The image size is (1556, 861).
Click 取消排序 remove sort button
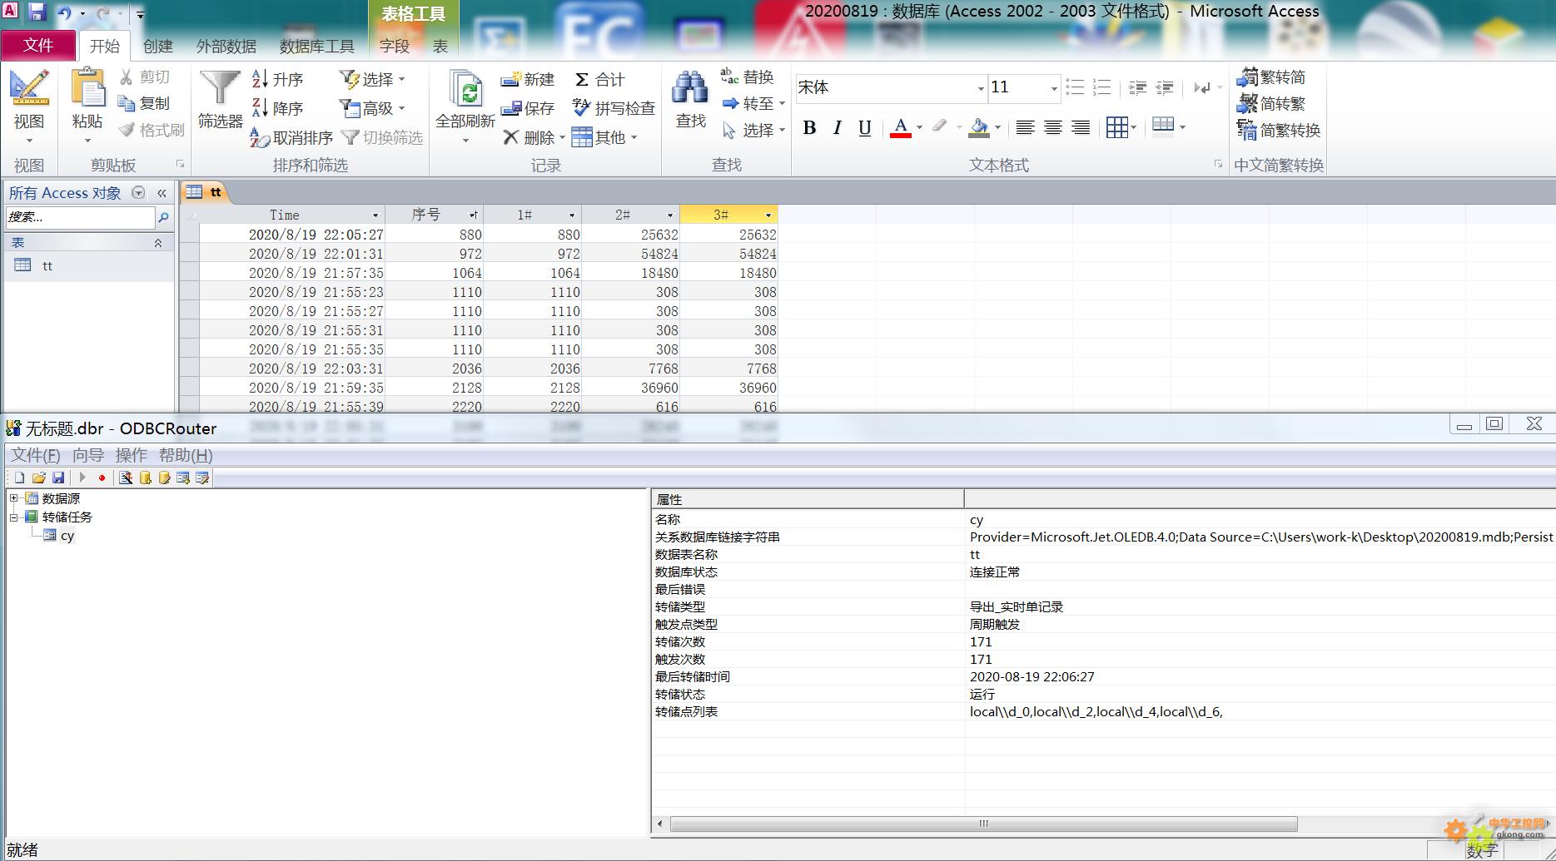click(x=291, y=137)
